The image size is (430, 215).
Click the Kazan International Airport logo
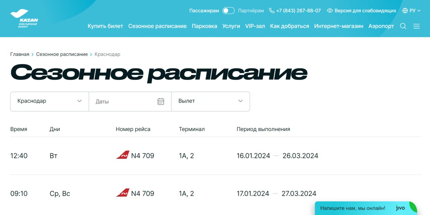24,18
